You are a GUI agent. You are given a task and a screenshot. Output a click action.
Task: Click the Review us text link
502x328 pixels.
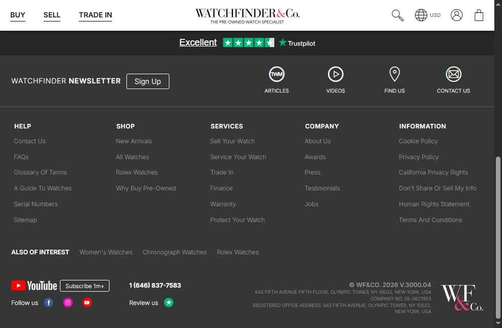pyautogui.click(x=143, y=303)
